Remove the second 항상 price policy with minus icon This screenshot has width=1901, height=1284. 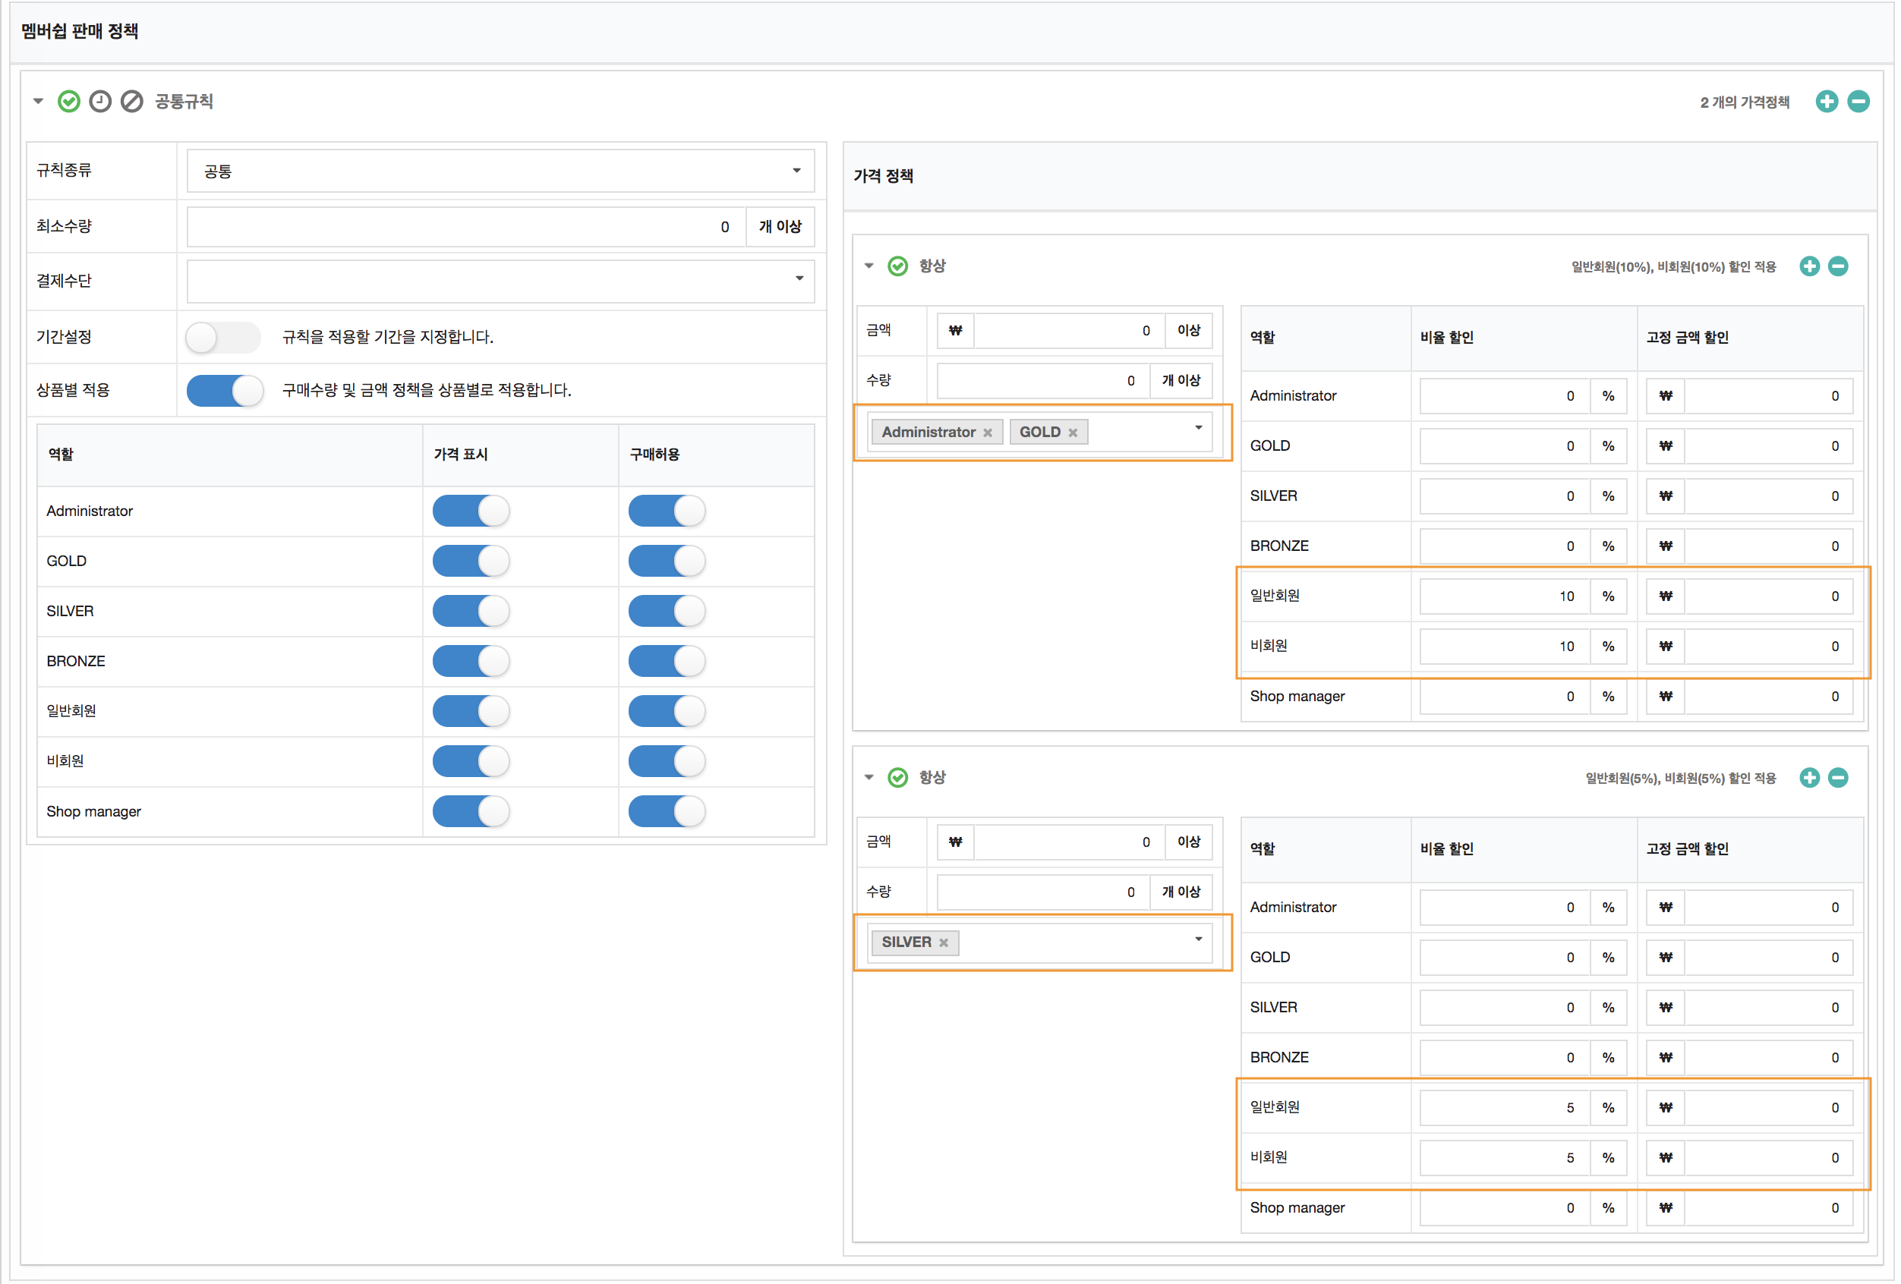pyautogui.click(x=1838, y=778)
